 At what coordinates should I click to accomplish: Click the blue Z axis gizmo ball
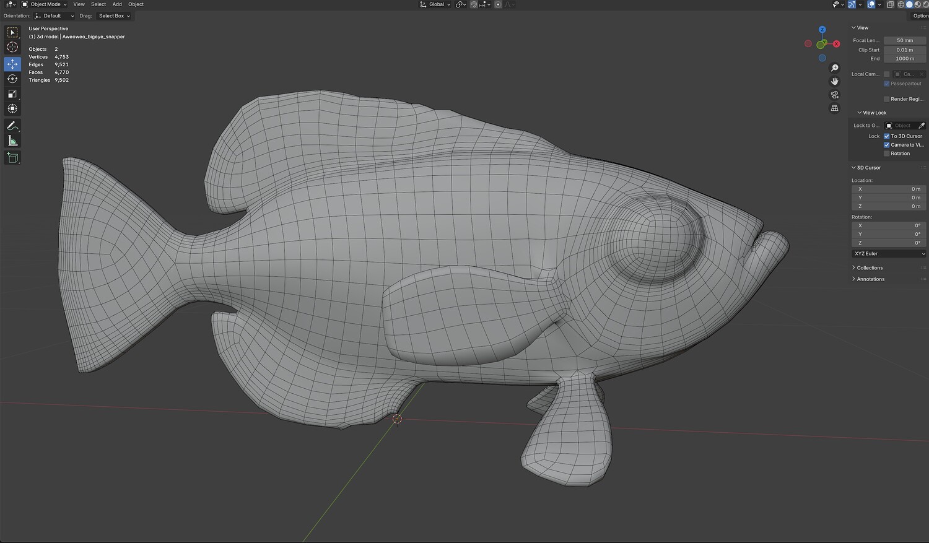click(x=822, y=30)
